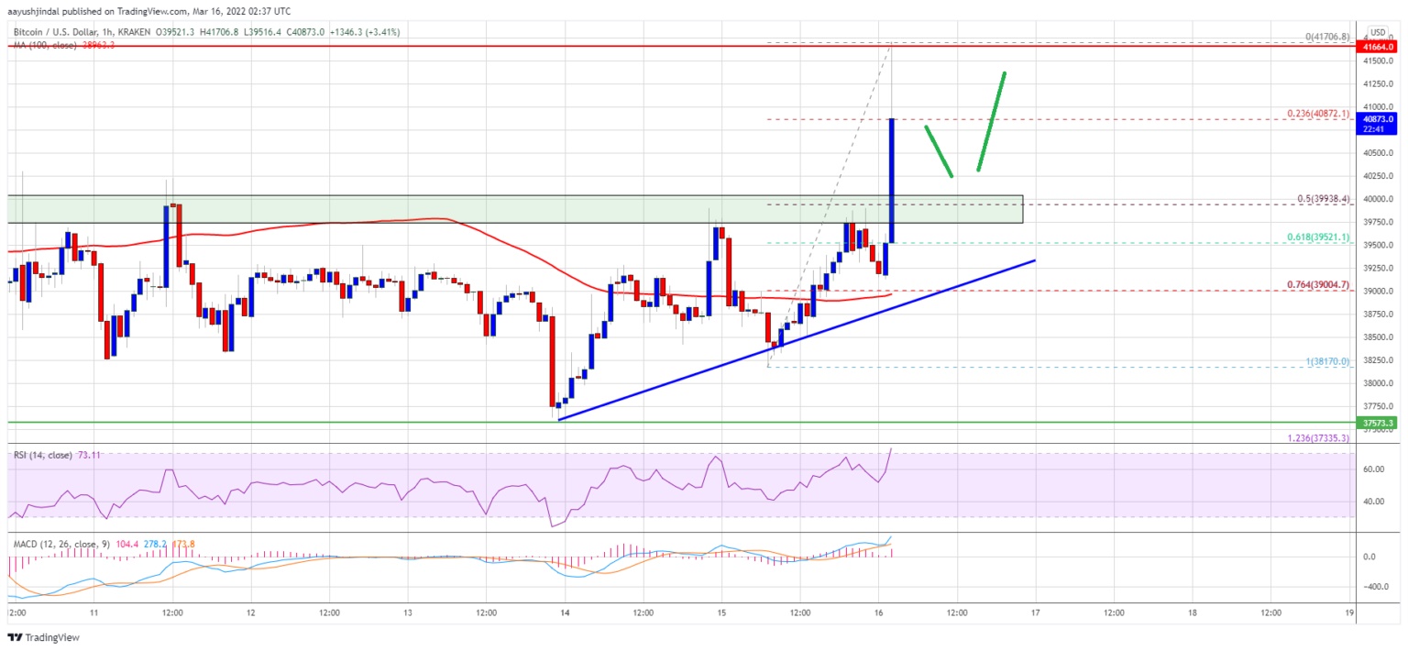Open the USD currency selector
Viewport: 1408px width, 651px height.
click(x=1377, y=32)
